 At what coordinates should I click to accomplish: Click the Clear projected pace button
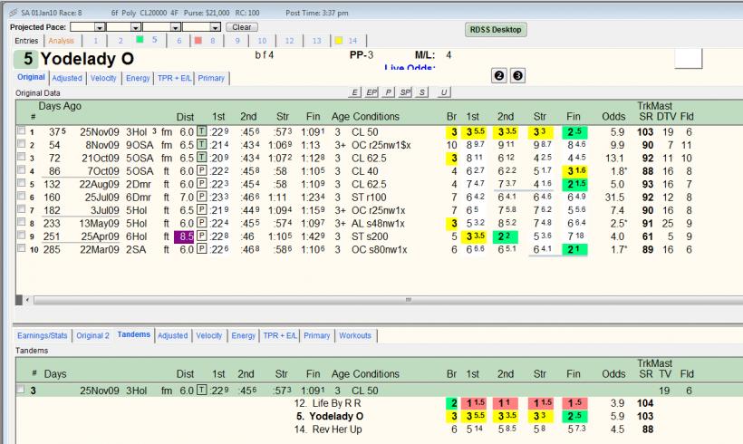(242, 27)
